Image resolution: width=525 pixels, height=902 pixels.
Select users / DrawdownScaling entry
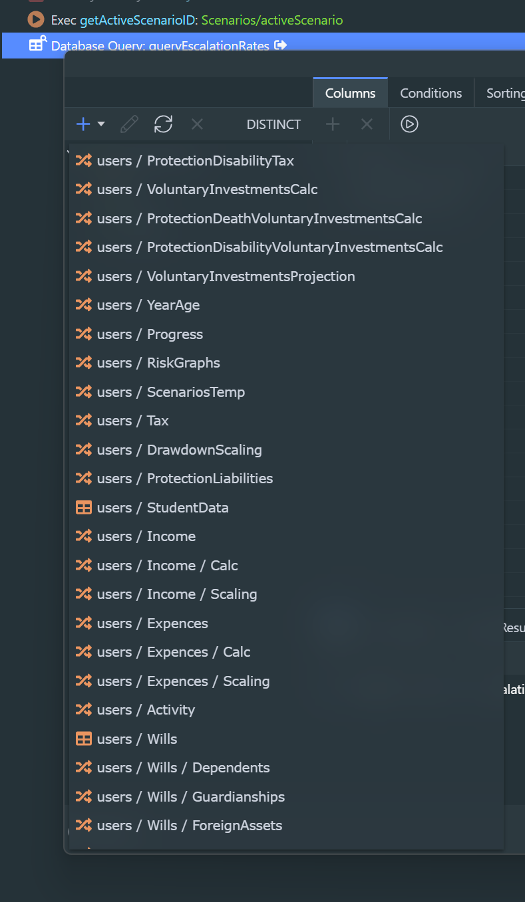pos(204,450)
